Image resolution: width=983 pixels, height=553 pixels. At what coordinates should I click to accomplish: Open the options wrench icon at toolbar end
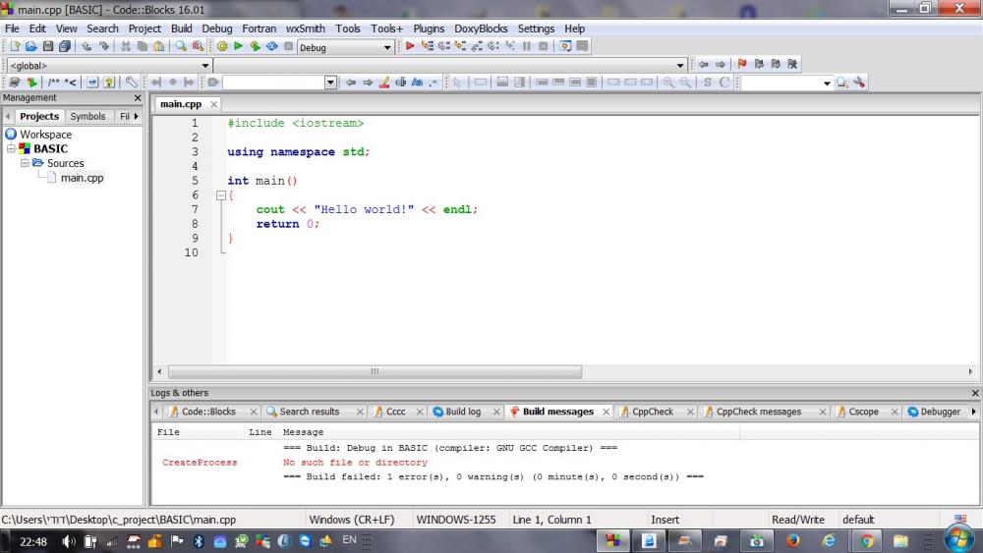pyautogui.click(x=859, y=83)
